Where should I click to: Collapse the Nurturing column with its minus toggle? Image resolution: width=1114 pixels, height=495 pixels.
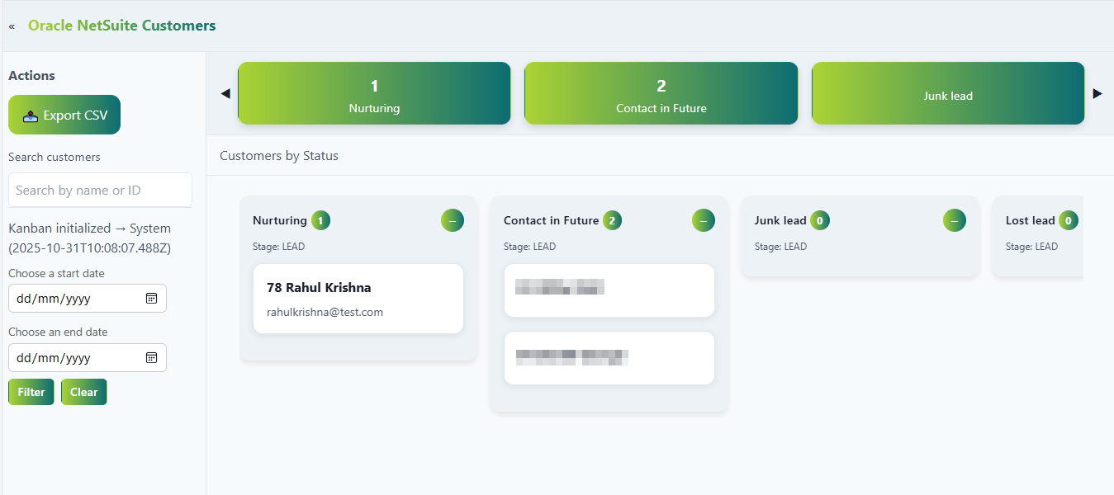click(452, 220)
